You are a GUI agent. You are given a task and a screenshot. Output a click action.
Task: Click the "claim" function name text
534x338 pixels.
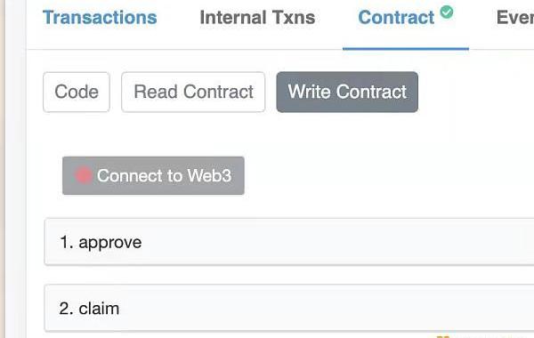(x=99, y=309)
